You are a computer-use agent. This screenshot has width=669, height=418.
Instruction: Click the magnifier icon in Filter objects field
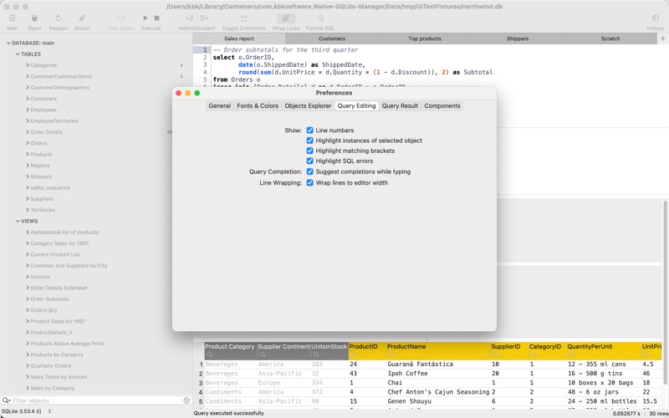pos(6,400)
